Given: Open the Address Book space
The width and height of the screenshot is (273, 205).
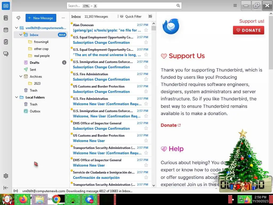Looking at the screenshot, I should 6,18.
